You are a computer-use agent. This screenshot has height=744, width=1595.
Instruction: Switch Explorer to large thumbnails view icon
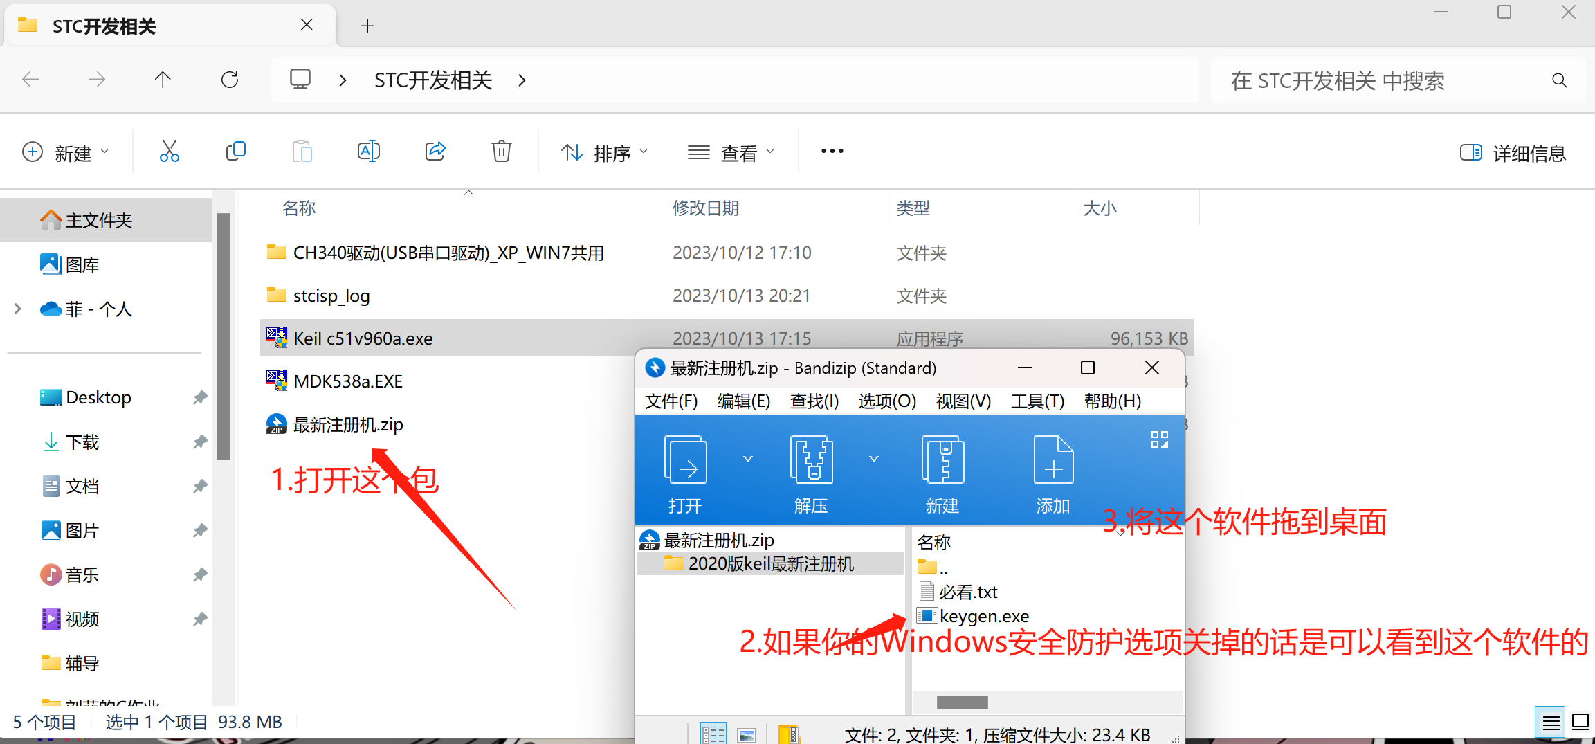(x=1580, y=723)
